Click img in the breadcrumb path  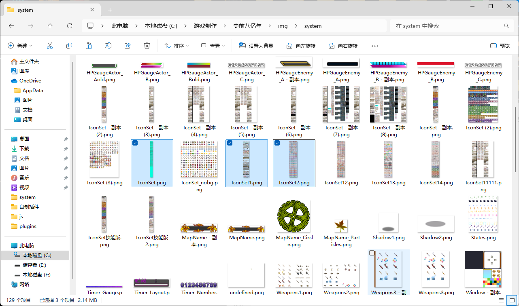tap(283, 26)
